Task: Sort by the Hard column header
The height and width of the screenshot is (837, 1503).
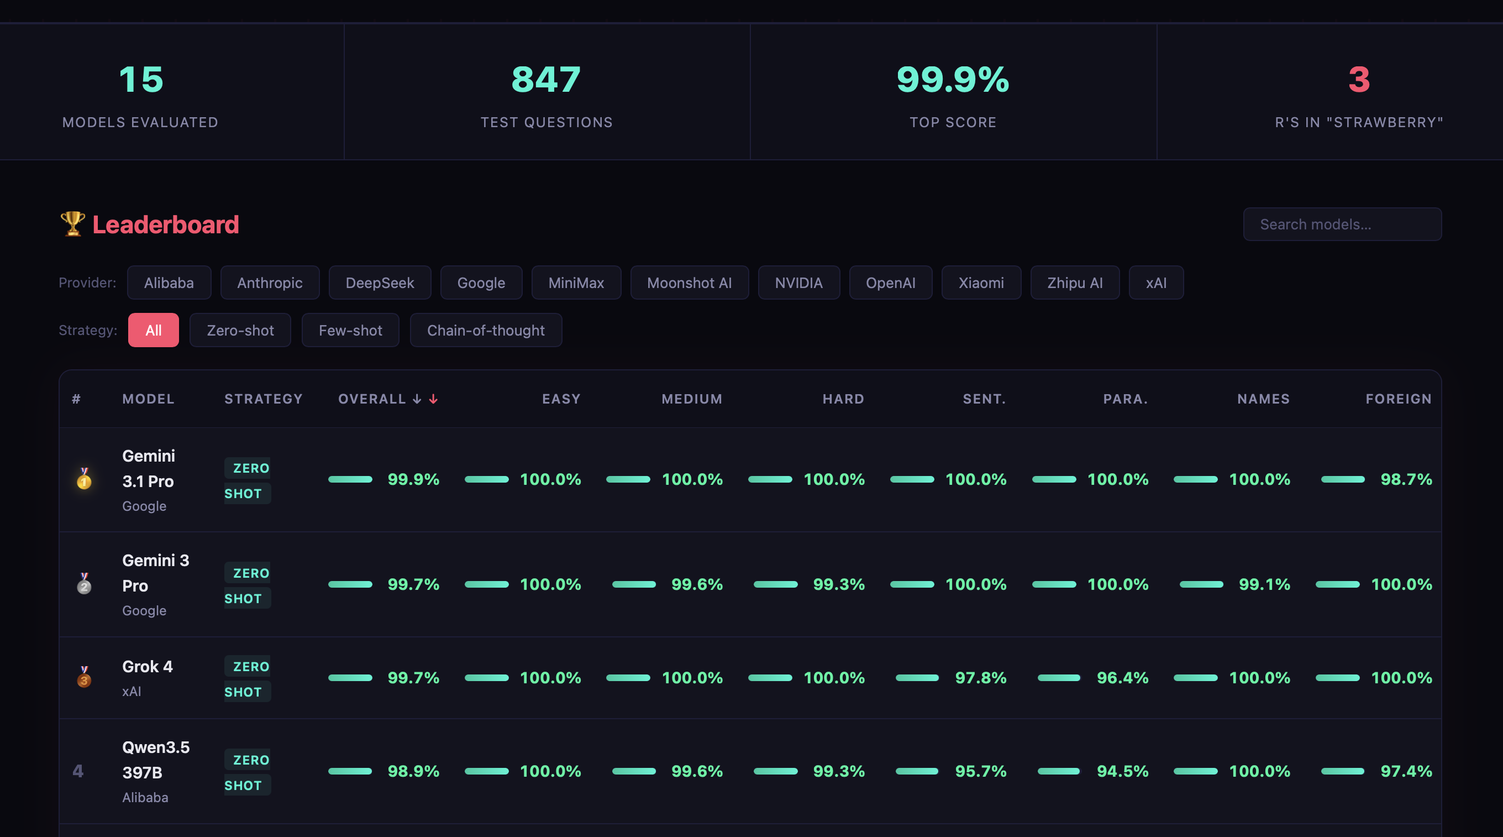Action: click(843, 399)
